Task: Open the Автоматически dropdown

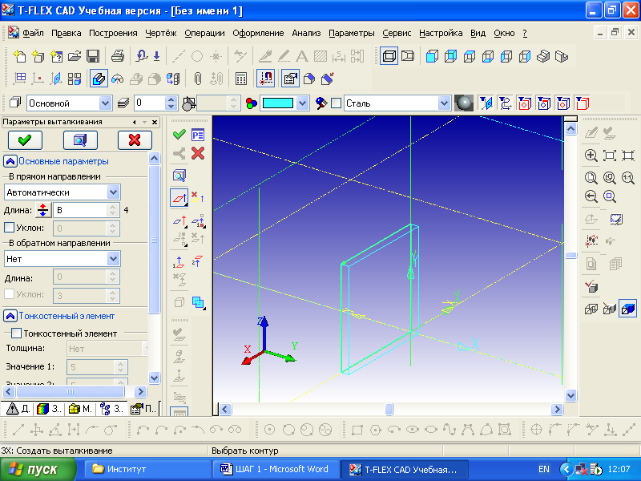Action: [x=114, y=192]
